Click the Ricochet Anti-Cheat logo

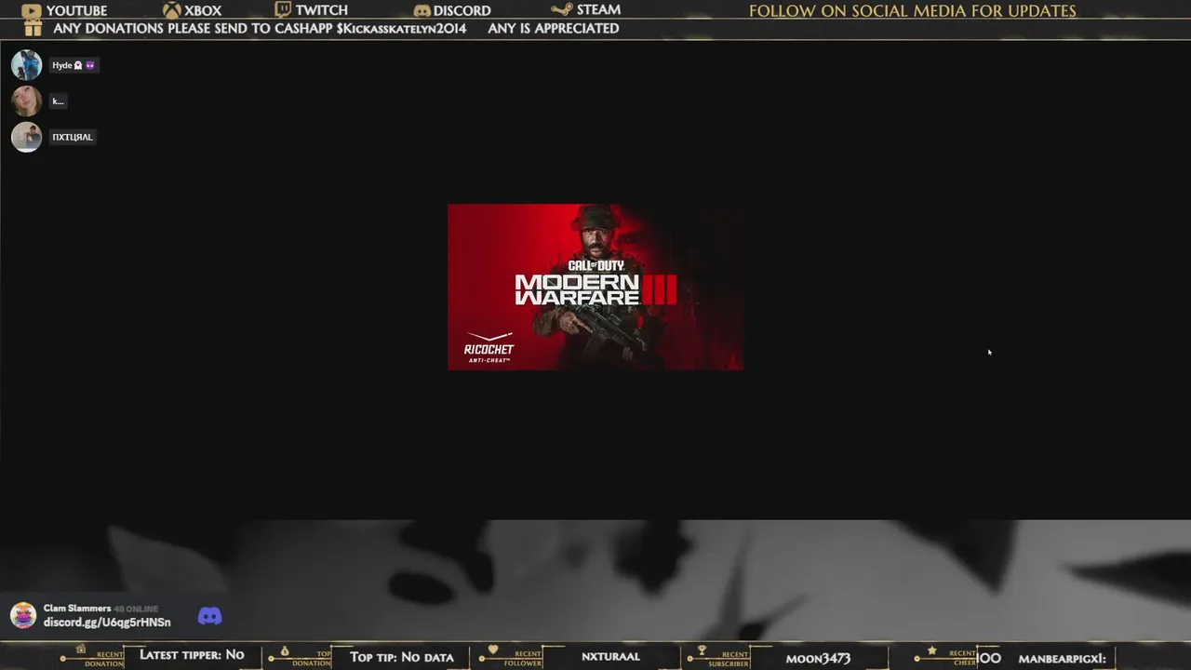[x=489, y=346]
